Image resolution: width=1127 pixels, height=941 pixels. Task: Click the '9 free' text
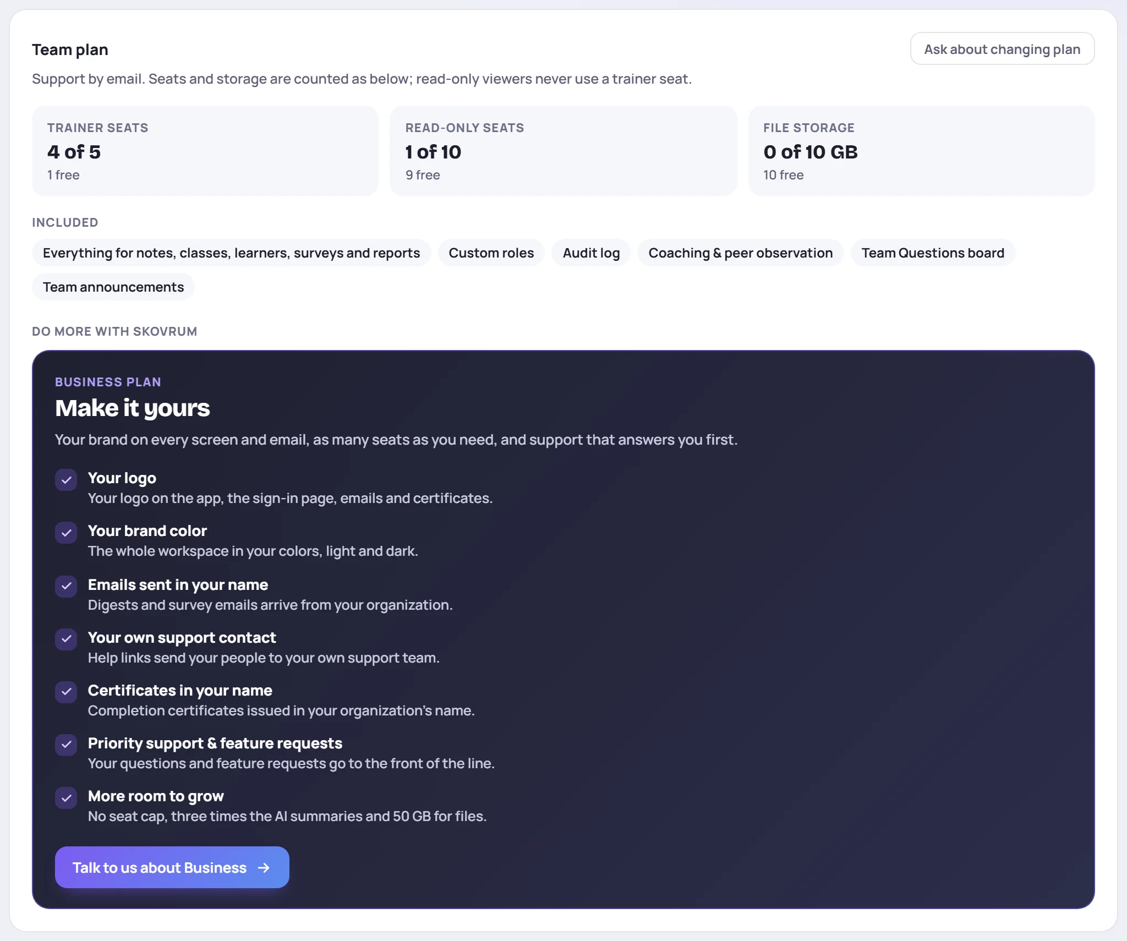pyautogui.click(x=423, y=175)
